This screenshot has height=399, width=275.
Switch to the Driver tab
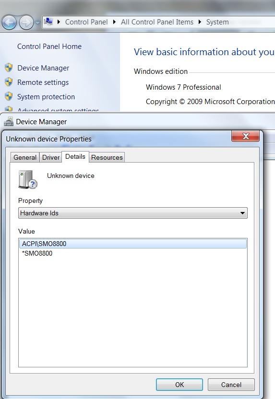click(51, 157)
